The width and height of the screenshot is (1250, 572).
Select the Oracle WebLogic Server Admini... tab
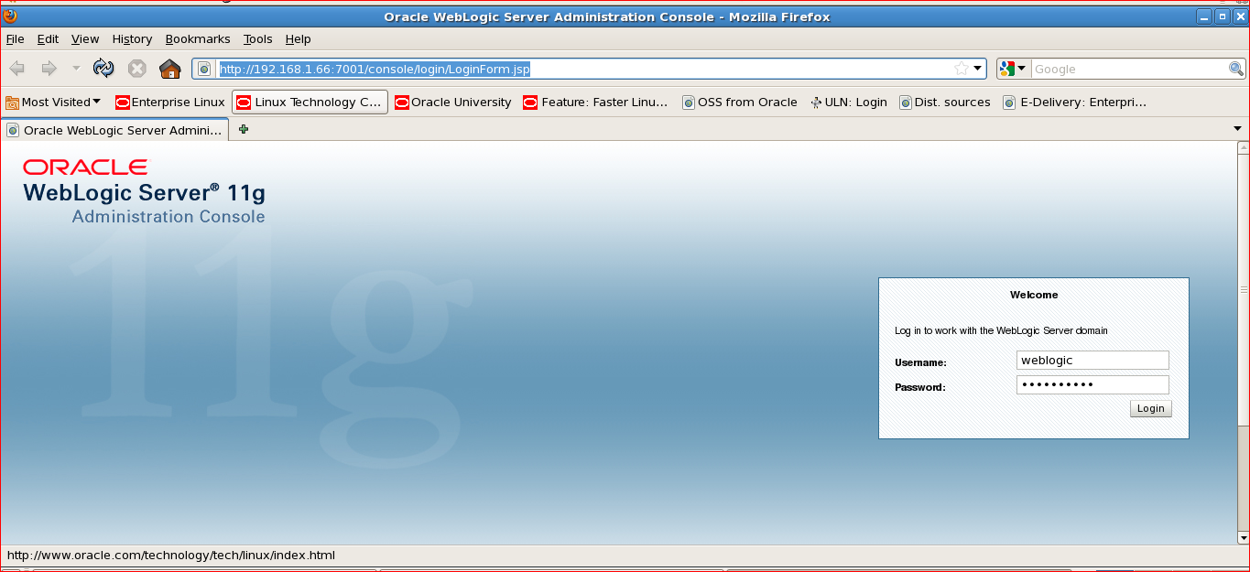click(114, 130)
